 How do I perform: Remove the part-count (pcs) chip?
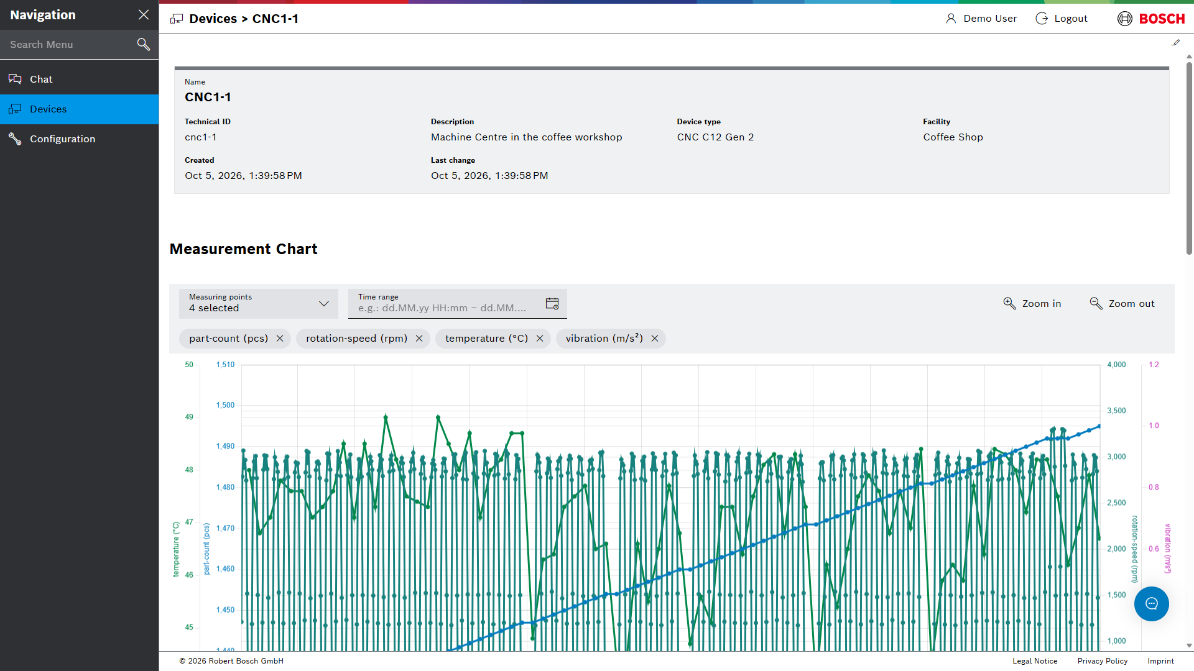click(x=280, y=339)
